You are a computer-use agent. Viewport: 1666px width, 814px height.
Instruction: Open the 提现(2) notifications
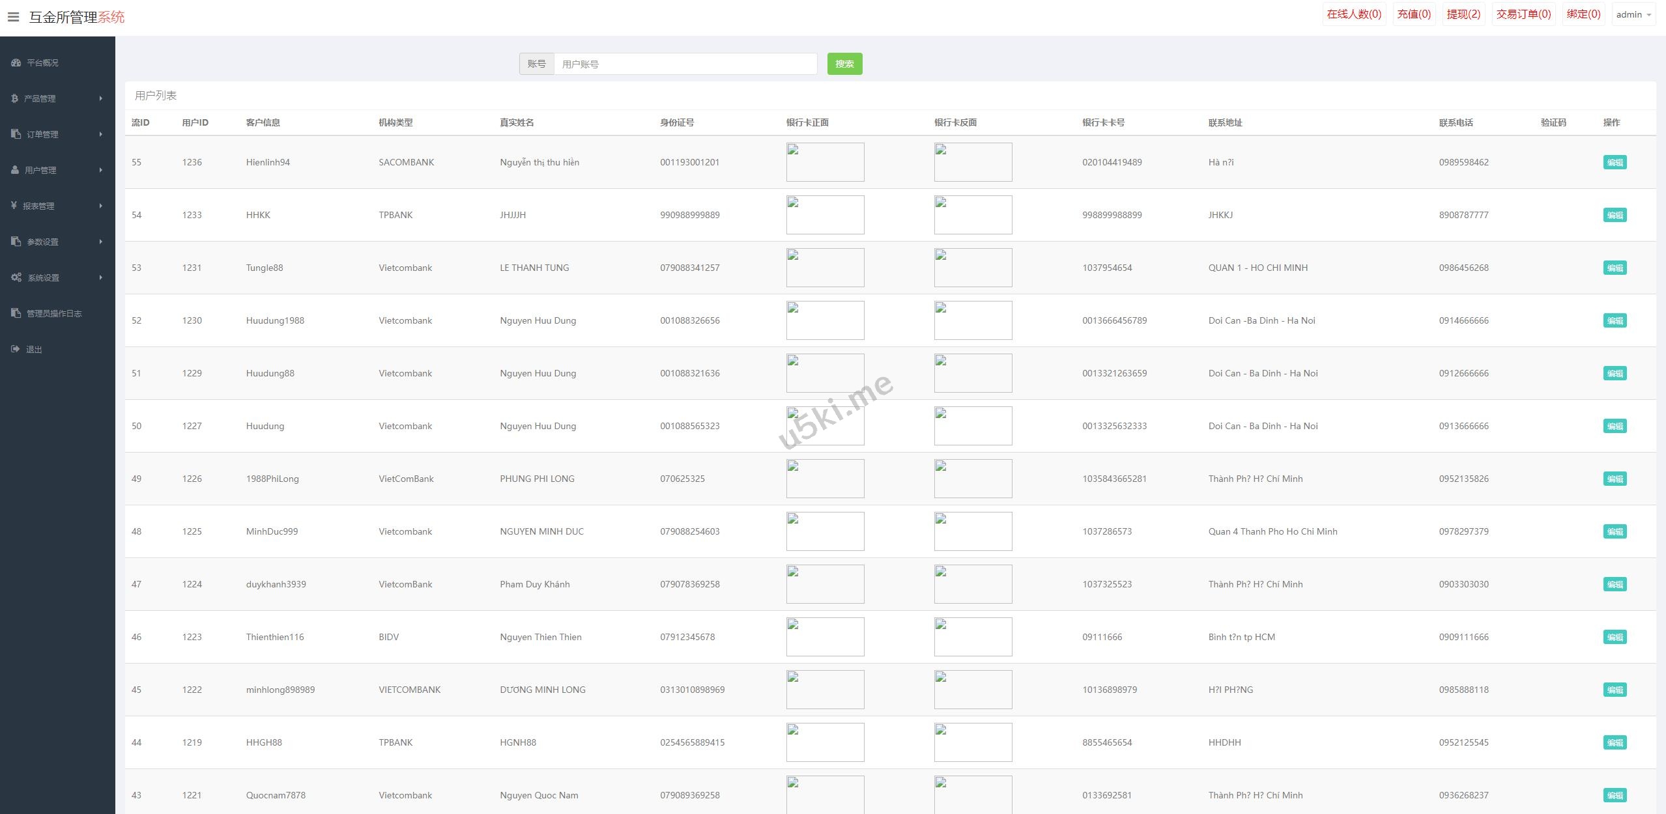click(x=1463, y=14)
